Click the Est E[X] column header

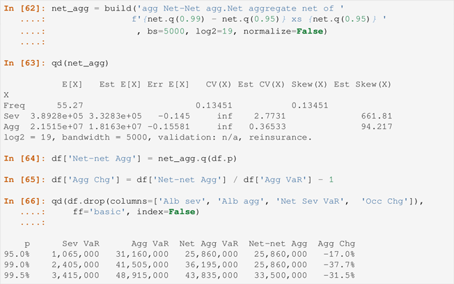click(120, 84)
